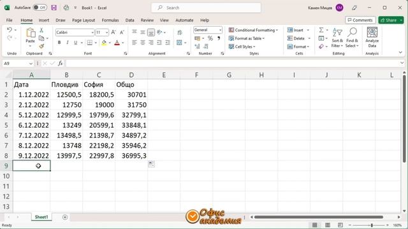
Task: Click the Paste clipboard icon
Action: pos(31,33)
